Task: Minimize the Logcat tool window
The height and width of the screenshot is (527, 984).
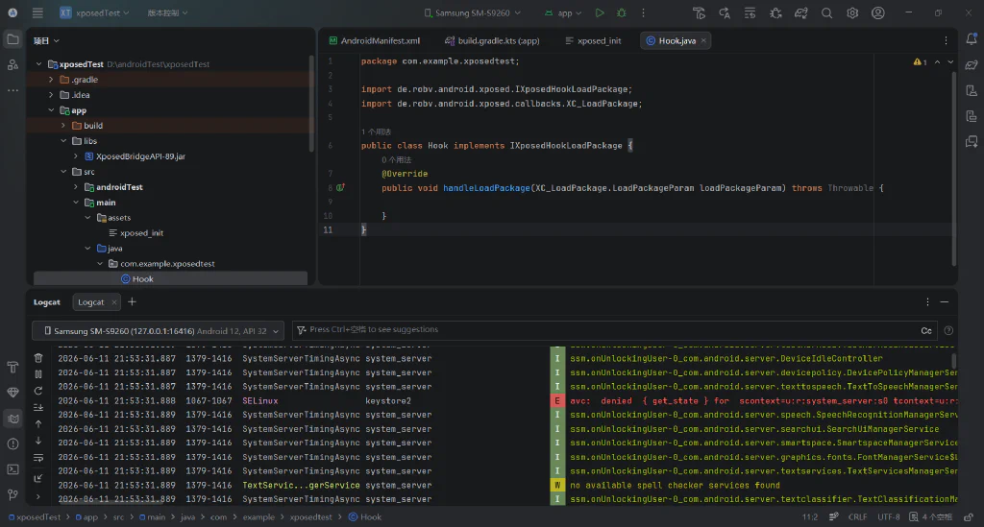Action: pos(944,302)
